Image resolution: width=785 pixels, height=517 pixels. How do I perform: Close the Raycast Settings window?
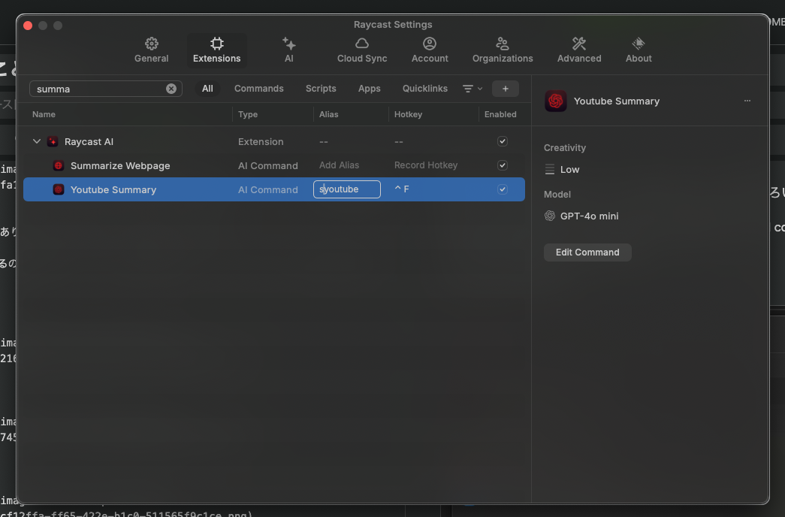(x=28, y=26)
